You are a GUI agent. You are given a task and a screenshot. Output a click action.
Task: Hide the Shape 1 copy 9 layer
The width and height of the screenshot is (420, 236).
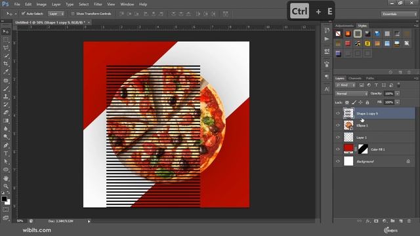[x=338, y=113]
